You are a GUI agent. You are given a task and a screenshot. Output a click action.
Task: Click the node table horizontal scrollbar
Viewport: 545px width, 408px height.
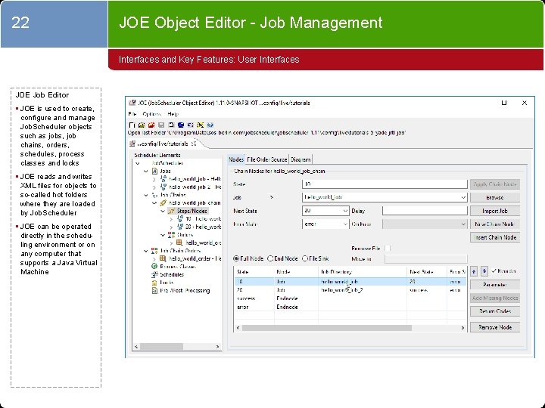(350, 327)
